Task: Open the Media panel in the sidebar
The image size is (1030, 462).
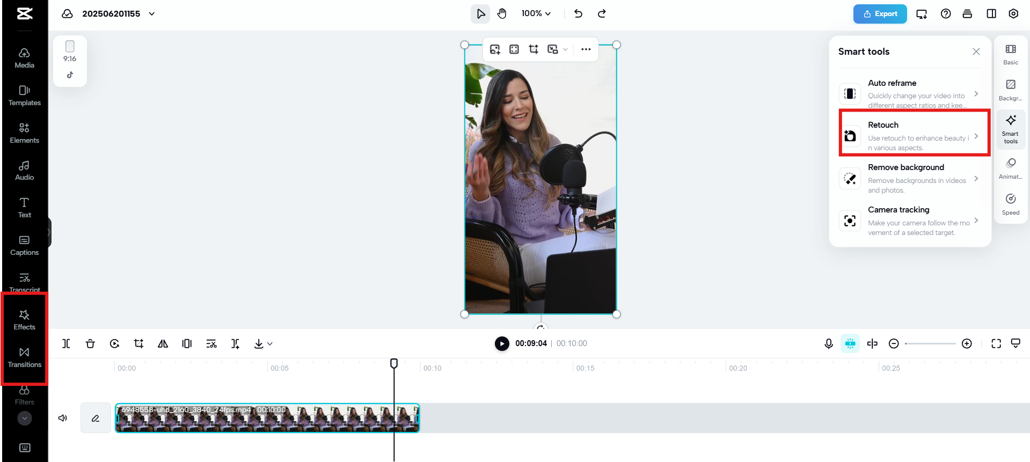Action: (x=24, y=58)
